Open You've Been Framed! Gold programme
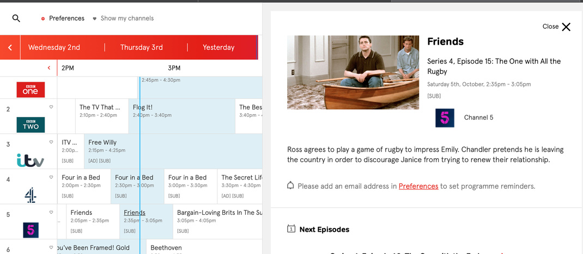The height and width of the screenshot is (254, 583). [x=102, y=247]
